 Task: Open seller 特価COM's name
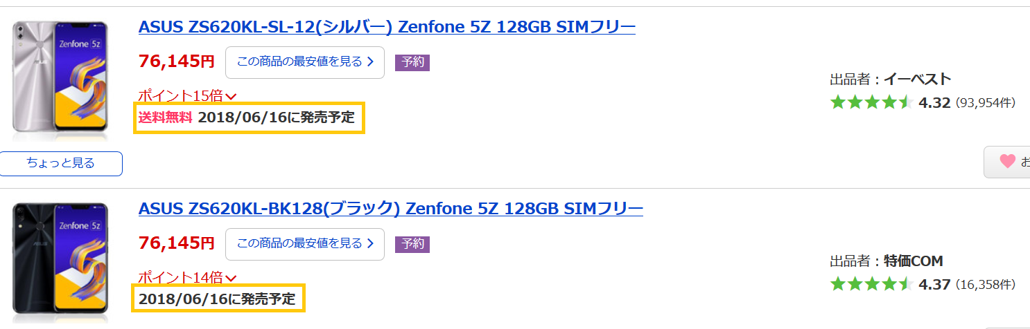(x=914, y=261)
